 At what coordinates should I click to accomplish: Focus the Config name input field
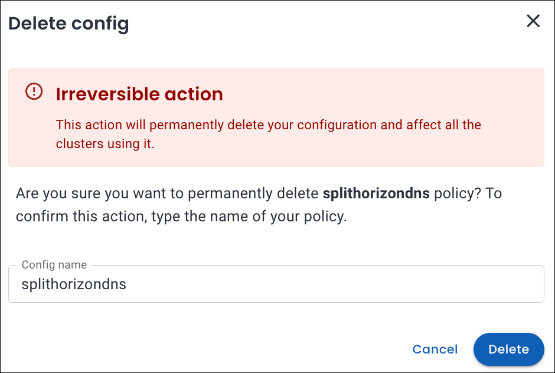(276, 284)
